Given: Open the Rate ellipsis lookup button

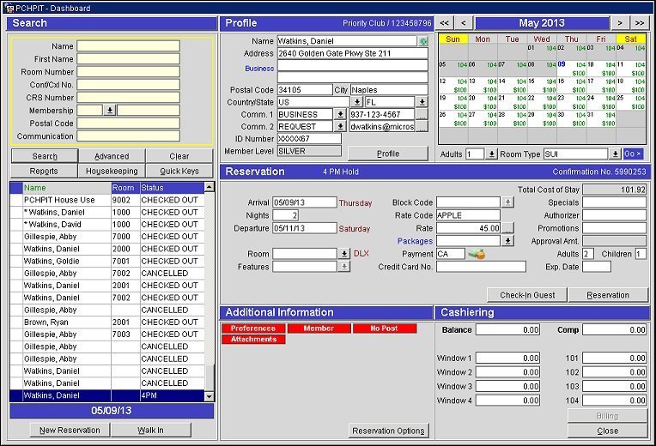Looking at the screenshot, I should [507, 229].
